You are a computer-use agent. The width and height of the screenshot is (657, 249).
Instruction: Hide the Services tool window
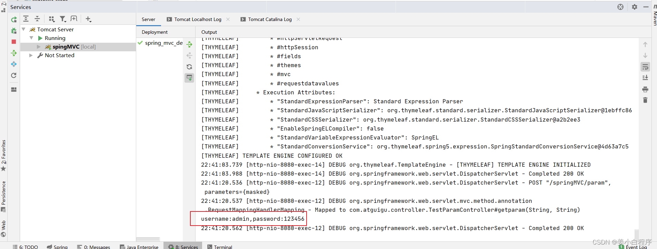click(646, 7)
